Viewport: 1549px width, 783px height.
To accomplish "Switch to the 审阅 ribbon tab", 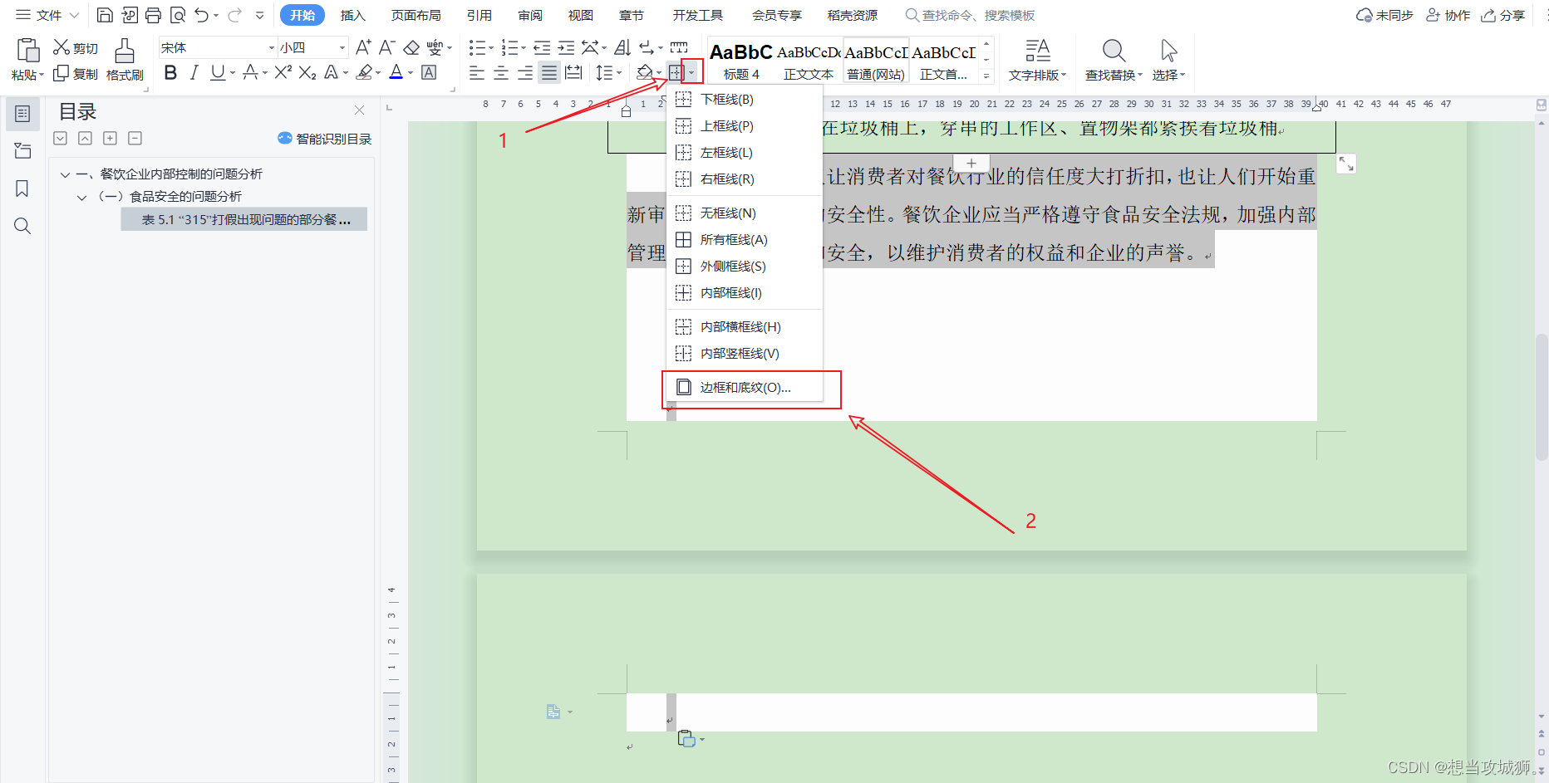I will (529, 15).
